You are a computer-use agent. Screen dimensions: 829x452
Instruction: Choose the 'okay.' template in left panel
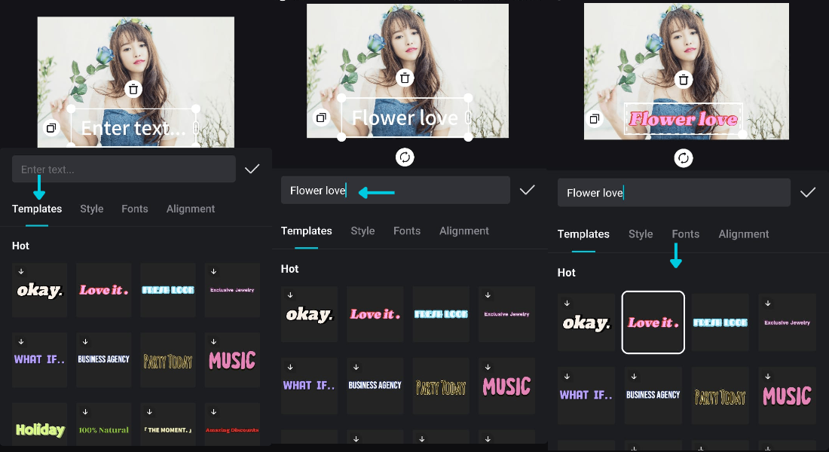coord(40,290)
